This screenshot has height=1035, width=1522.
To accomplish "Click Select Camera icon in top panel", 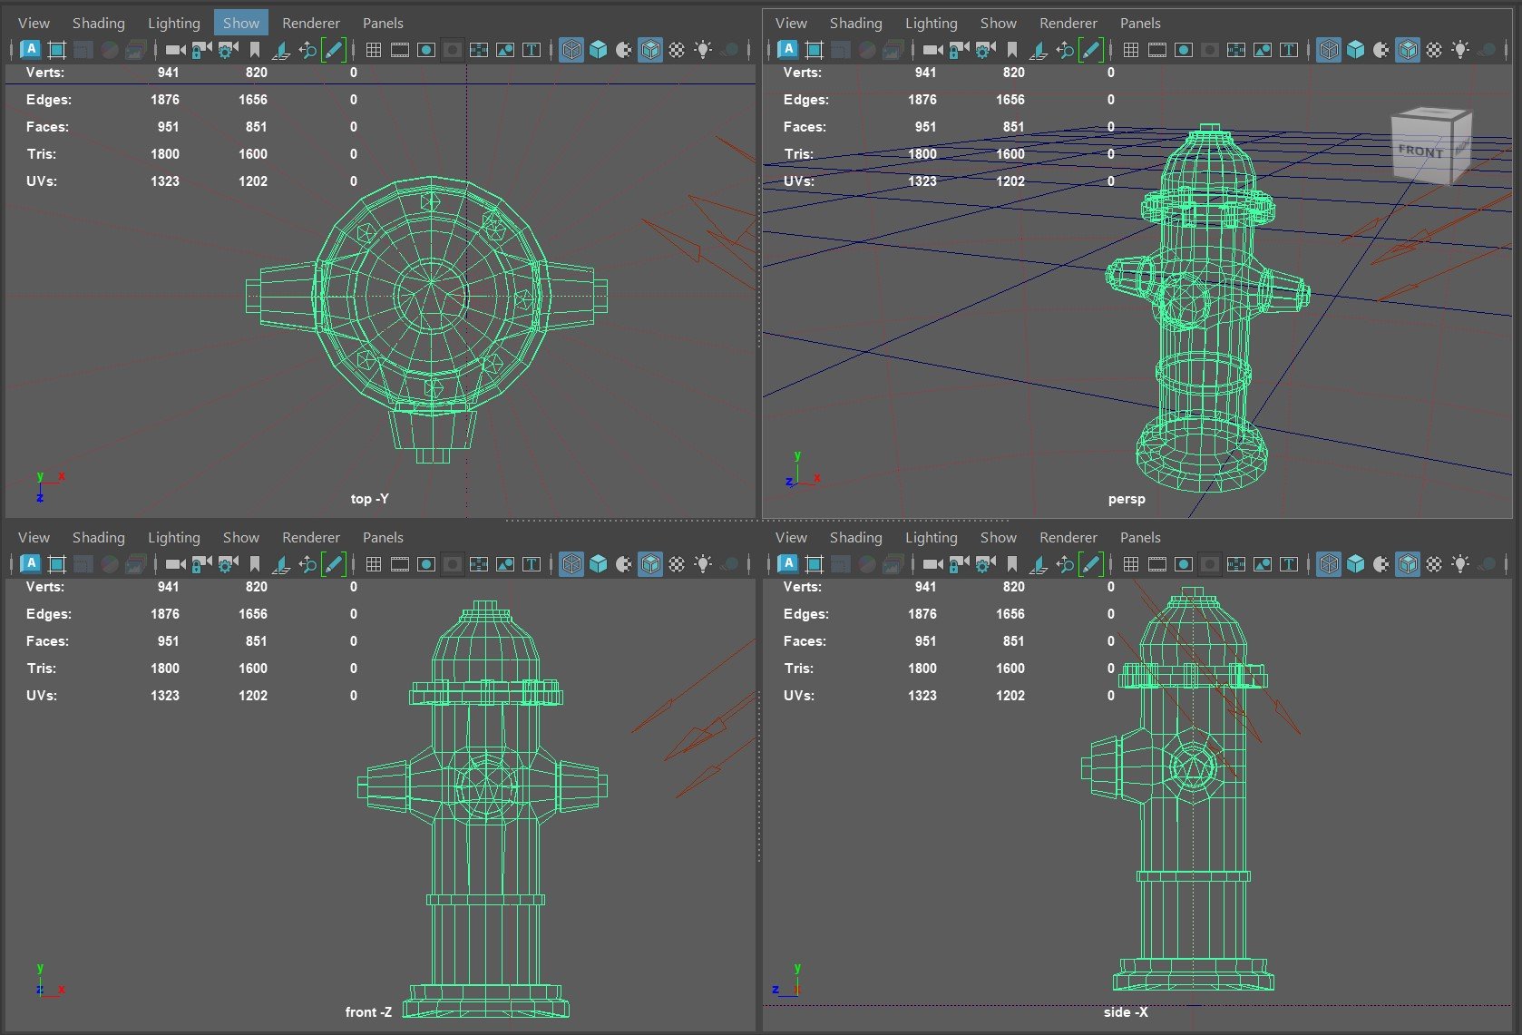I will (175, 50).
